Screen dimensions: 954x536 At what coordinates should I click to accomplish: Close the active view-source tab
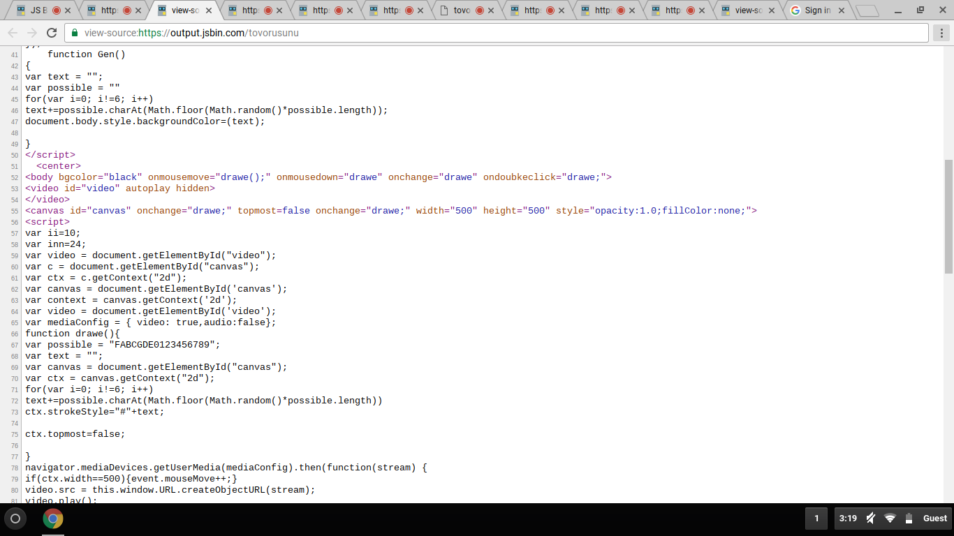pyautogui.click(x=209, y=10)
